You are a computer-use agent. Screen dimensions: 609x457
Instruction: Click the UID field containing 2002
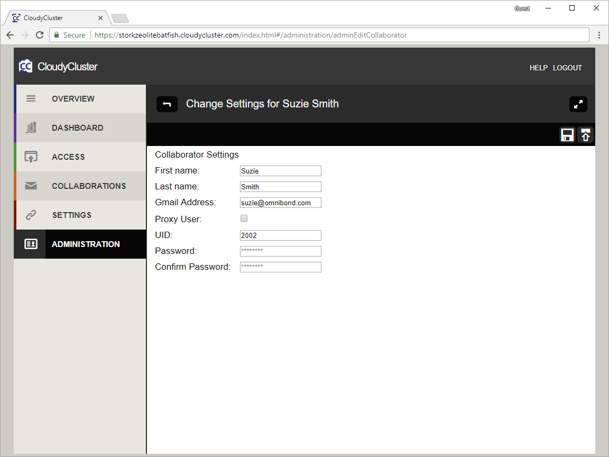coord(280,235)
